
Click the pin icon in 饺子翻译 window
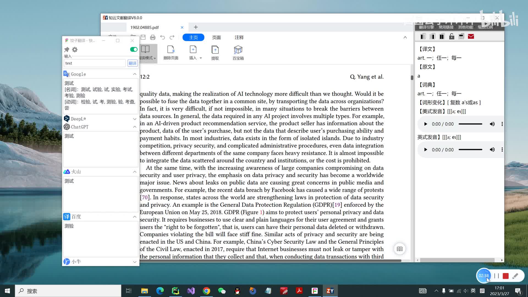[67, 50]
